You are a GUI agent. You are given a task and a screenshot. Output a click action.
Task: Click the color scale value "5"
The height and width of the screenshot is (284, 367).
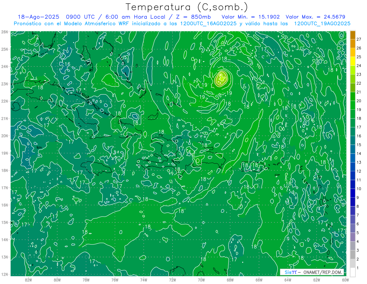coord(358,233)
